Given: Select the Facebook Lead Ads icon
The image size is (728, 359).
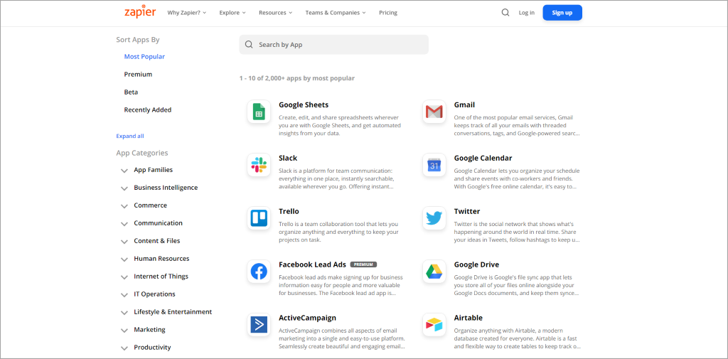Looking at the screenshot, I should [259, 272].
